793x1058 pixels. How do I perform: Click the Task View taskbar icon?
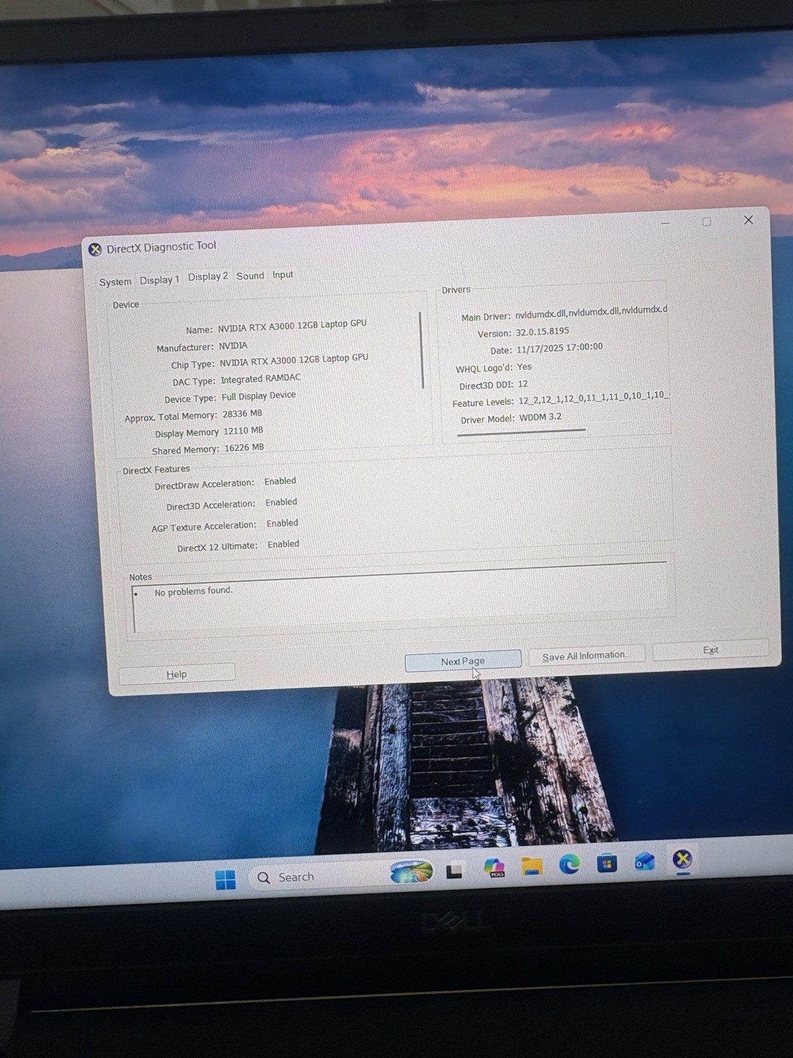[x=454, y=872]
